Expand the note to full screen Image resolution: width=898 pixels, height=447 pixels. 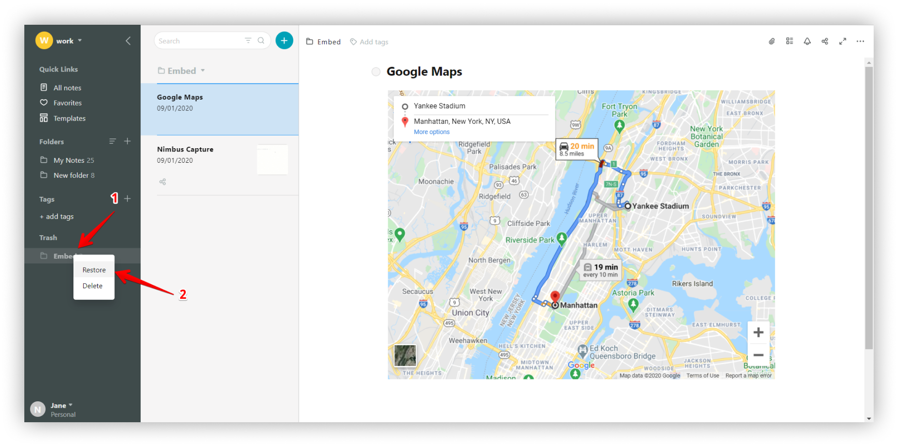843,41
